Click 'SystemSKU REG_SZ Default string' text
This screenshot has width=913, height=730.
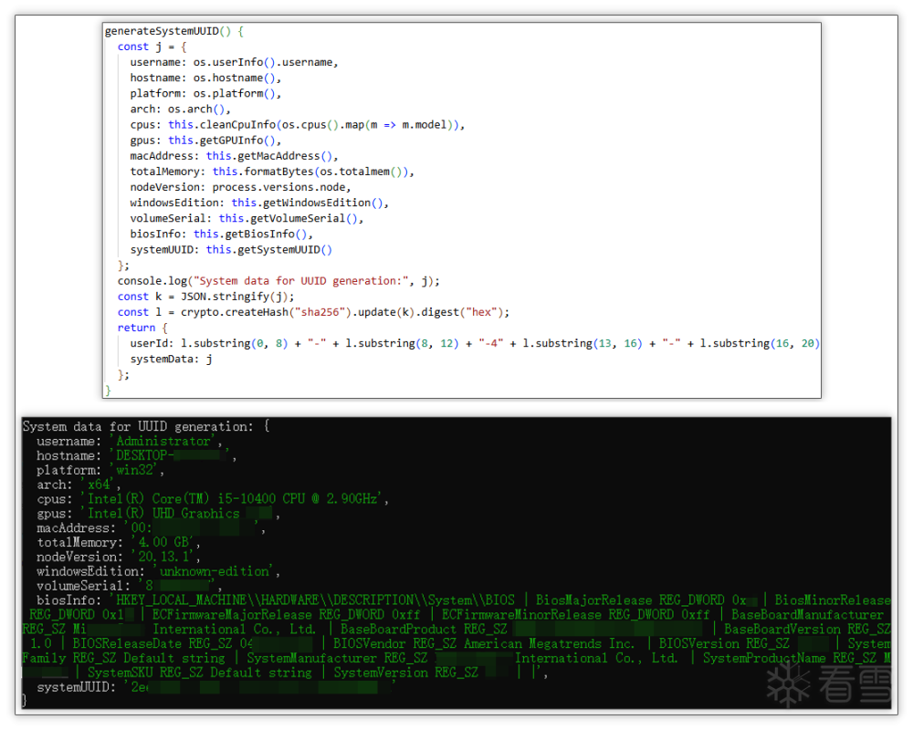click(x=200, y=673)
